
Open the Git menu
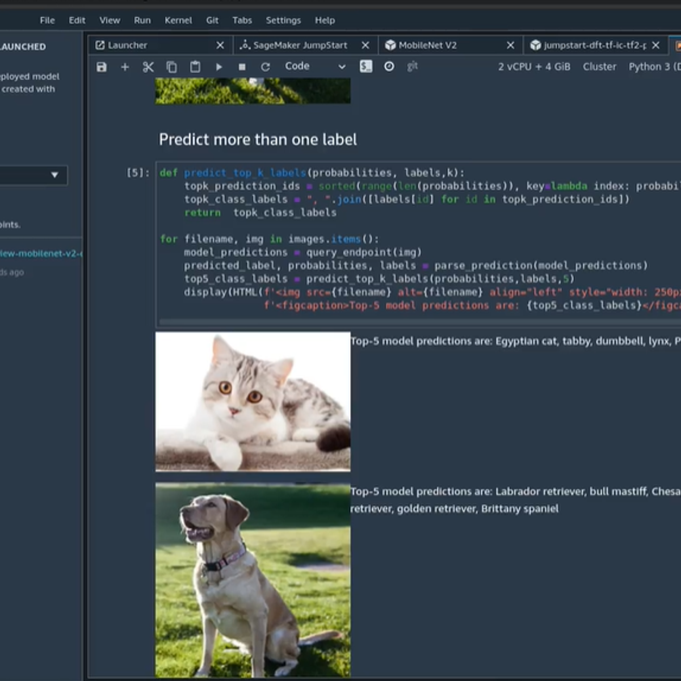click(x=212, y=20)
